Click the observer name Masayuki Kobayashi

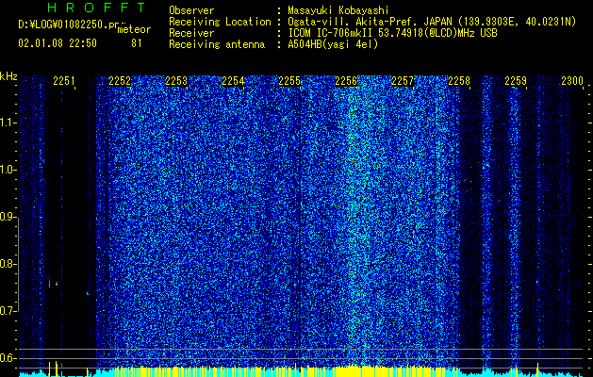(x=338, y=10)
